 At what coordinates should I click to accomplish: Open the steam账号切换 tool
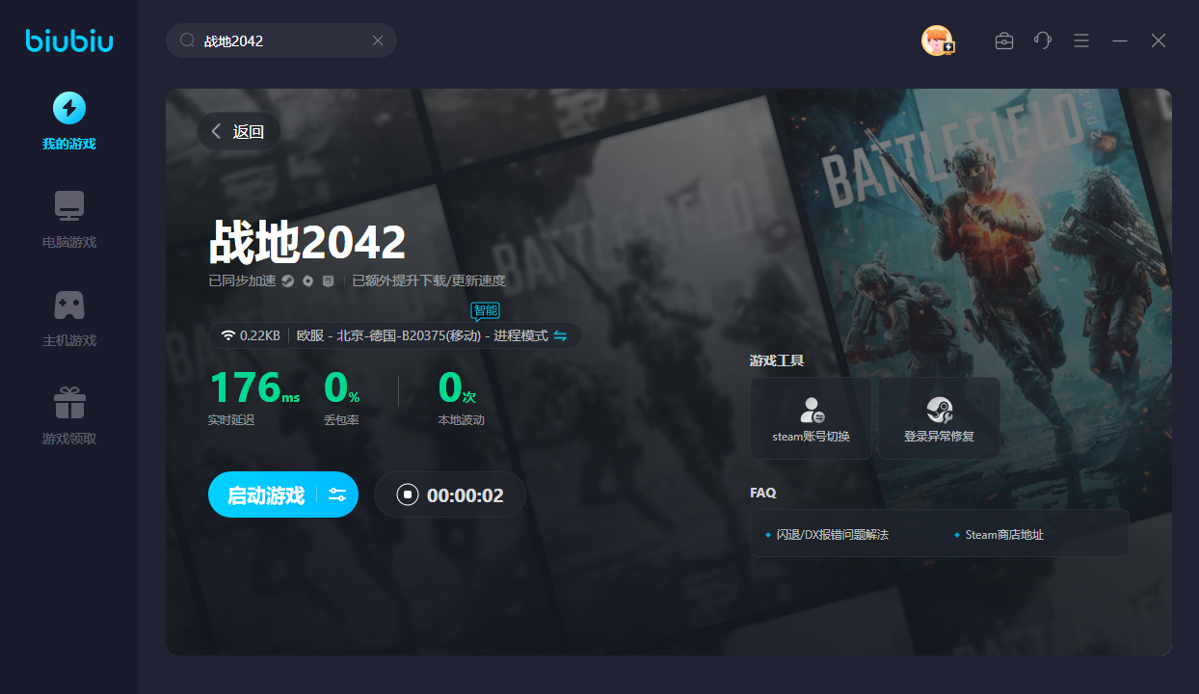tap(812, 418)
